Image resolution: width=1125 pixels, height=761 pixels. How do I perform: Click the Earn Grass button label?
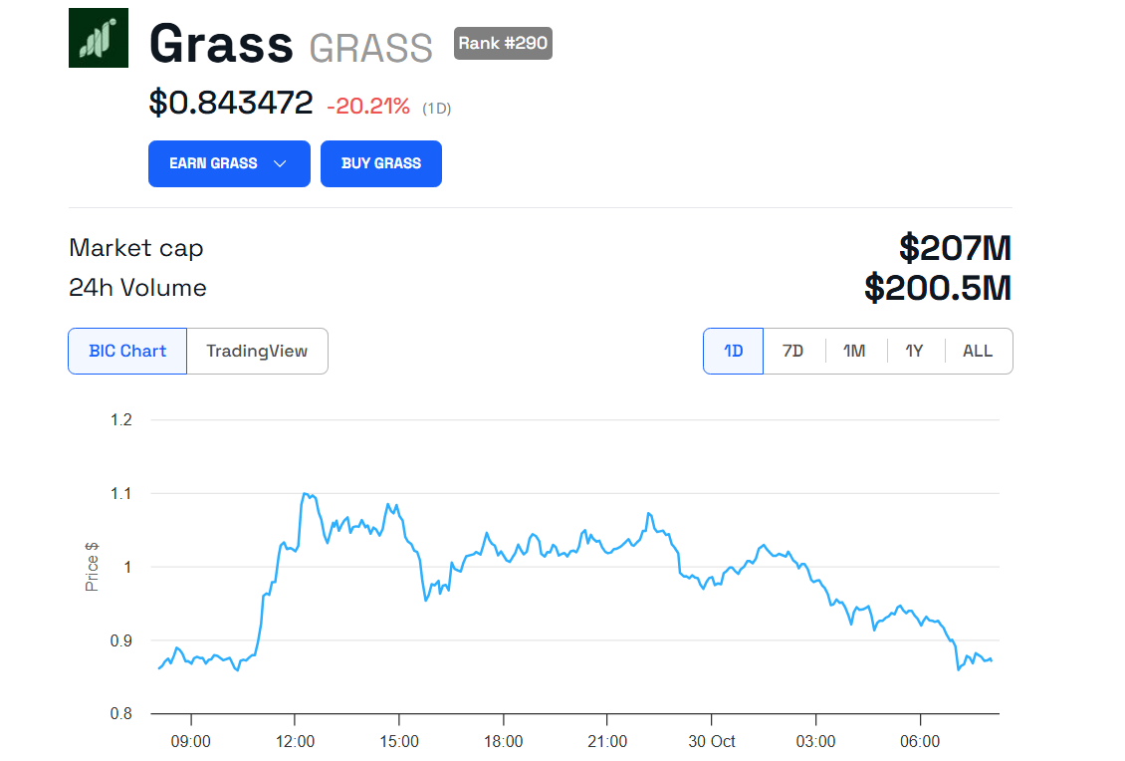click(x=213, y=163)
